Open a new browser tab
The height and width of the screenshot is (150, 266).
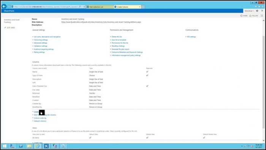[x=143, y=7]
